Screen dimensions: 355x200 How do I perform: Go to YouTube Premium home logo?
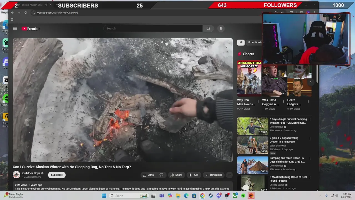[x=31, y=29]
